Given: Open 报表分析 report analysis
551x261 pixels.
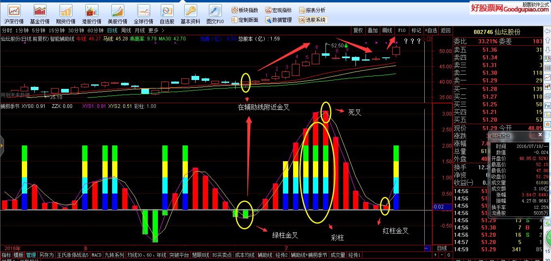Looking at the screenshot, I should [312, 10].
